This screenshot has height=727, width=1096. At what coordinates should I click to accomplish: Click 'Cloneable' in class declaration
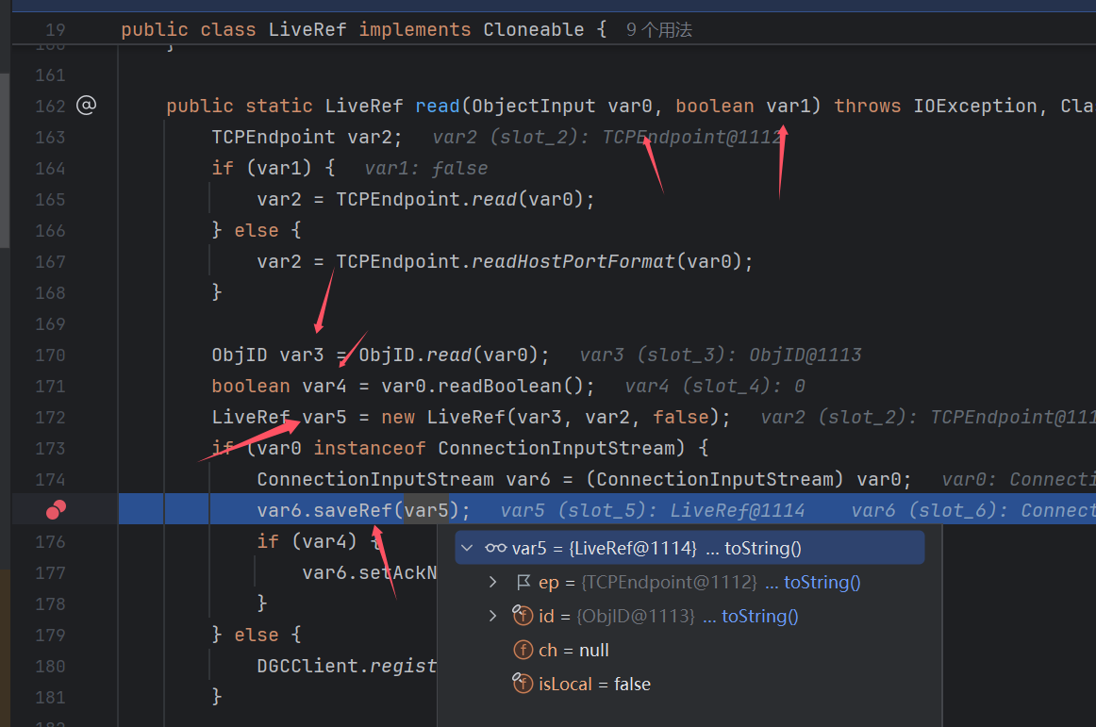pyautogui.click(x=533, y=30)
